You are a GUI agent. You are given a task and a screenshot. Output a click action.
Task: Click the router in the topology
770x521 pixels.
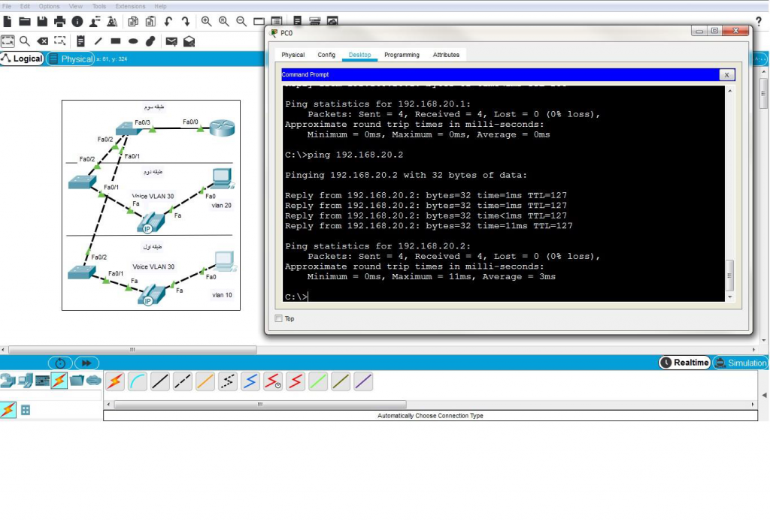tap(222, 128)
